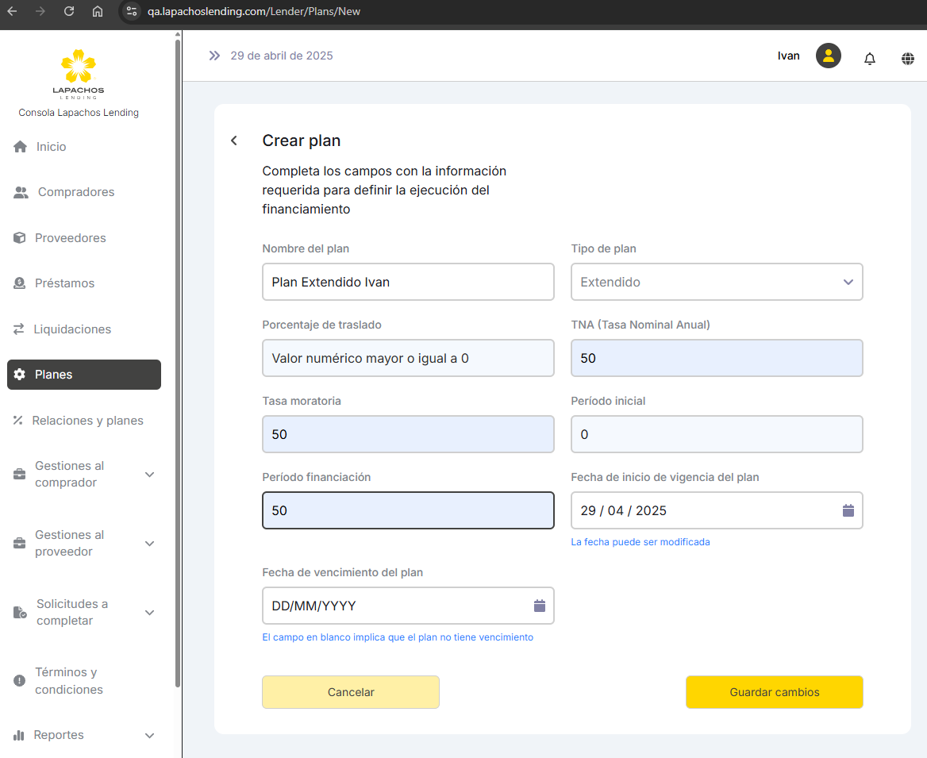Open calendar for plan expiration date
Image resolution: width=927 pixels, height=758 pixels.
click(540, 606)
